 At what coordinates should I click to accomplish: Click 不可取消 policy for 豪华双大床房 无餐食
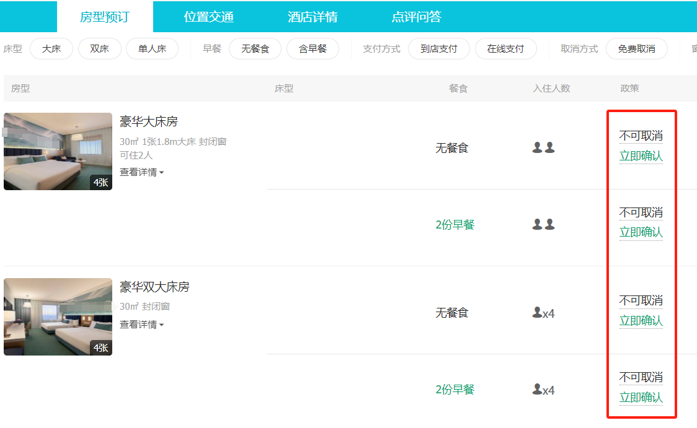point(641,300)
